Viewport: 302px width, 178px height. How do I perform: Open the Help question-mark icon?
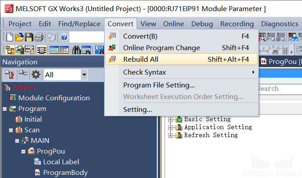[64, 37]
